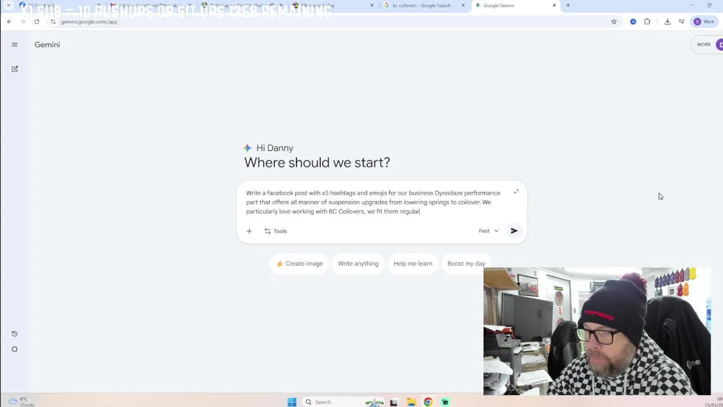Screen dimensions: 723x407
Task: Bookmark this page with the star icon
Action: coord(614,21)
